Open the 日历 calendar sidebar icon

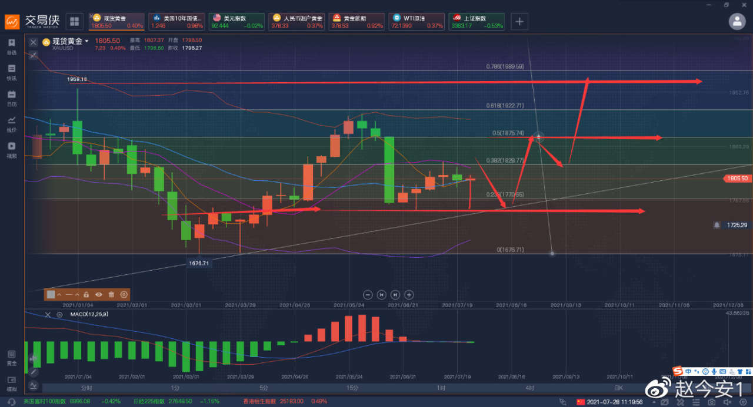[11, 98]
